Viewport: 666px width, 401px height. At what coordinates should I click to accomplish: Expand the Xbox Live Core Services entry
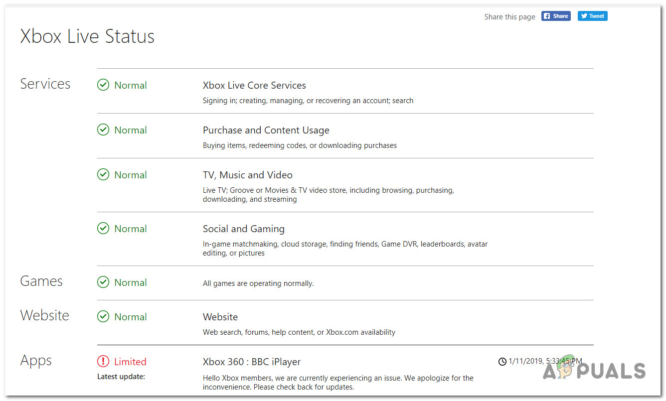[x=254, y=85]
